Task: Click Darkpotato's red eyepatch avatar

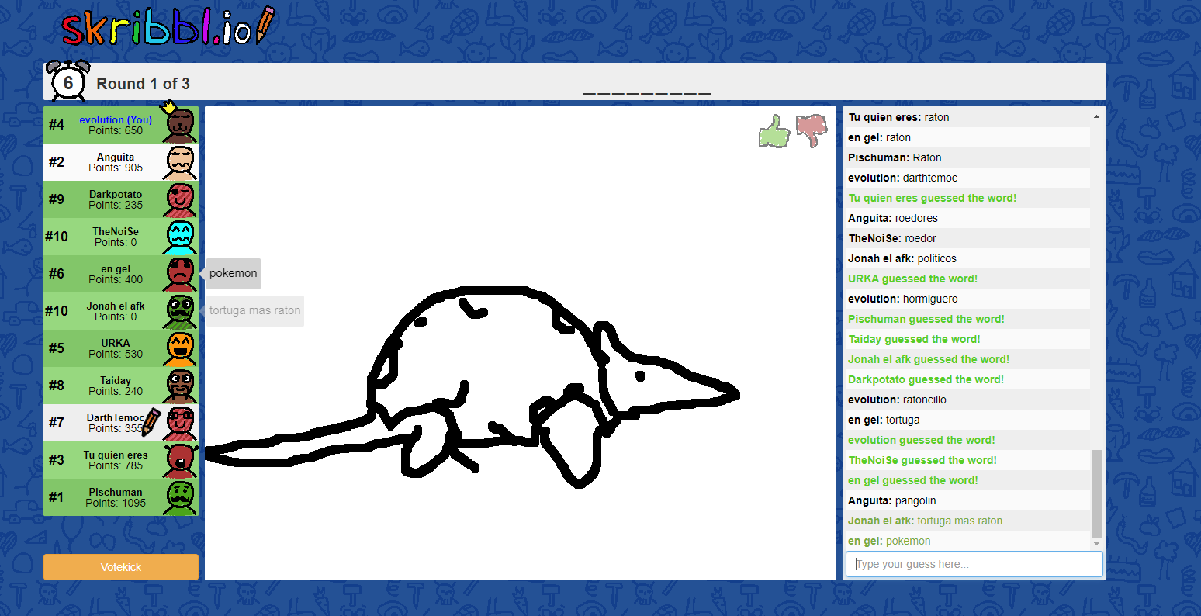Action: point(180,199)
